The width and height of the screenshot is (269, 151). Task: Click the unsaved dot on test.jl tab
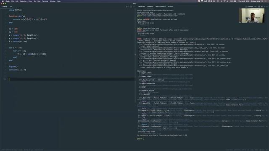(x=11, y=7)
